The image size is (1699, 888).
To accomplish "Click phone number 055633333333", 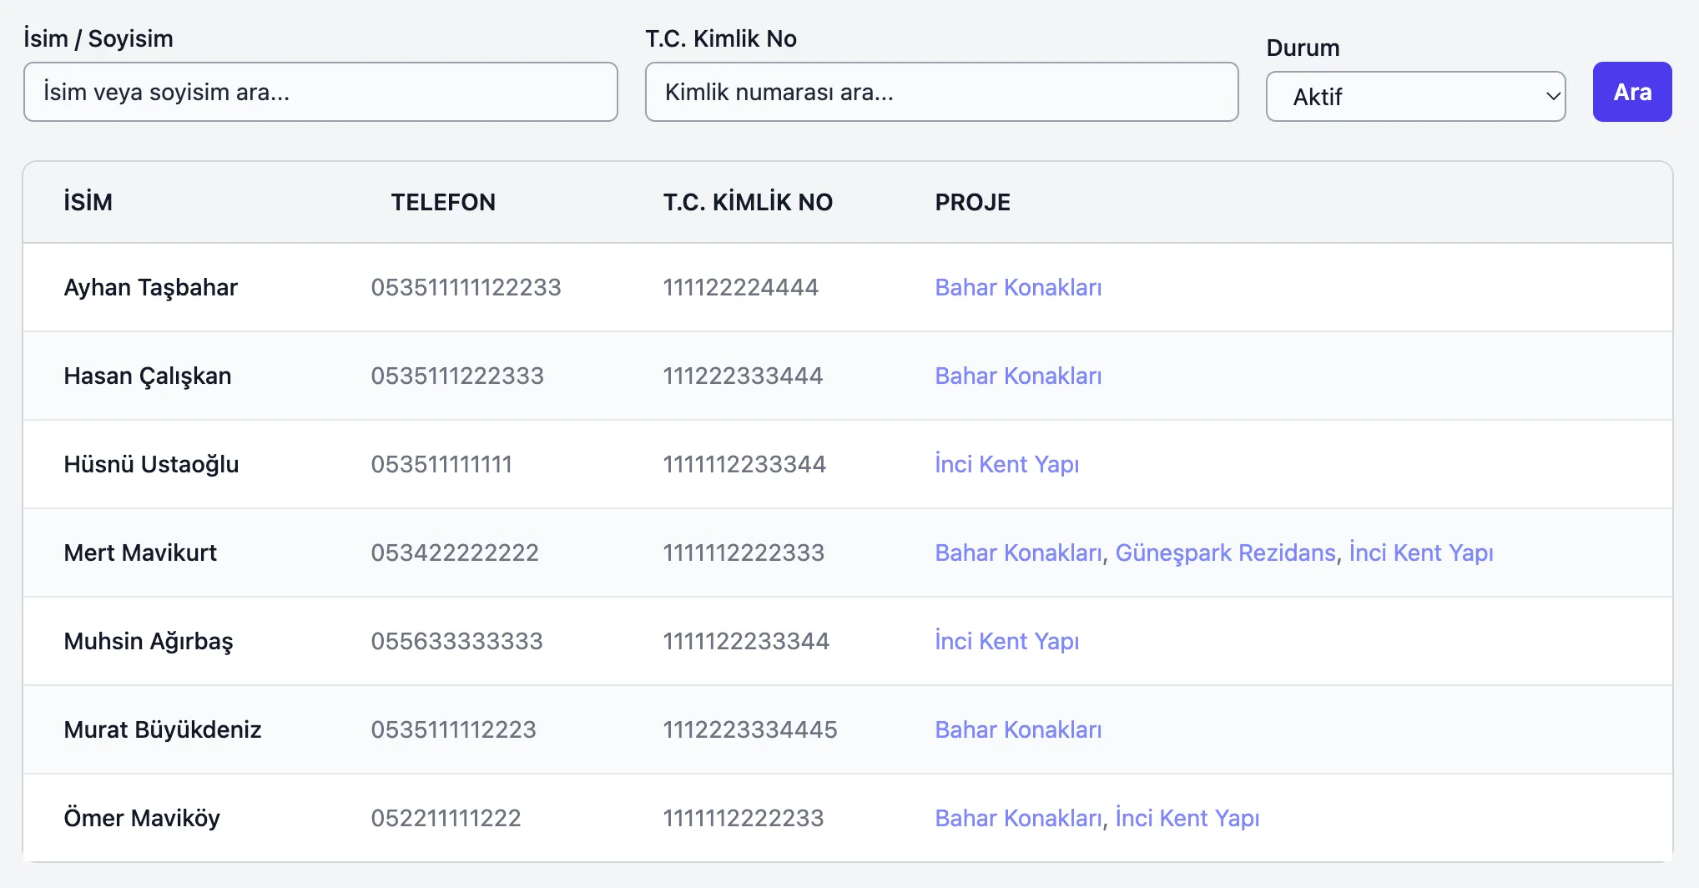I will click(456, 641).
